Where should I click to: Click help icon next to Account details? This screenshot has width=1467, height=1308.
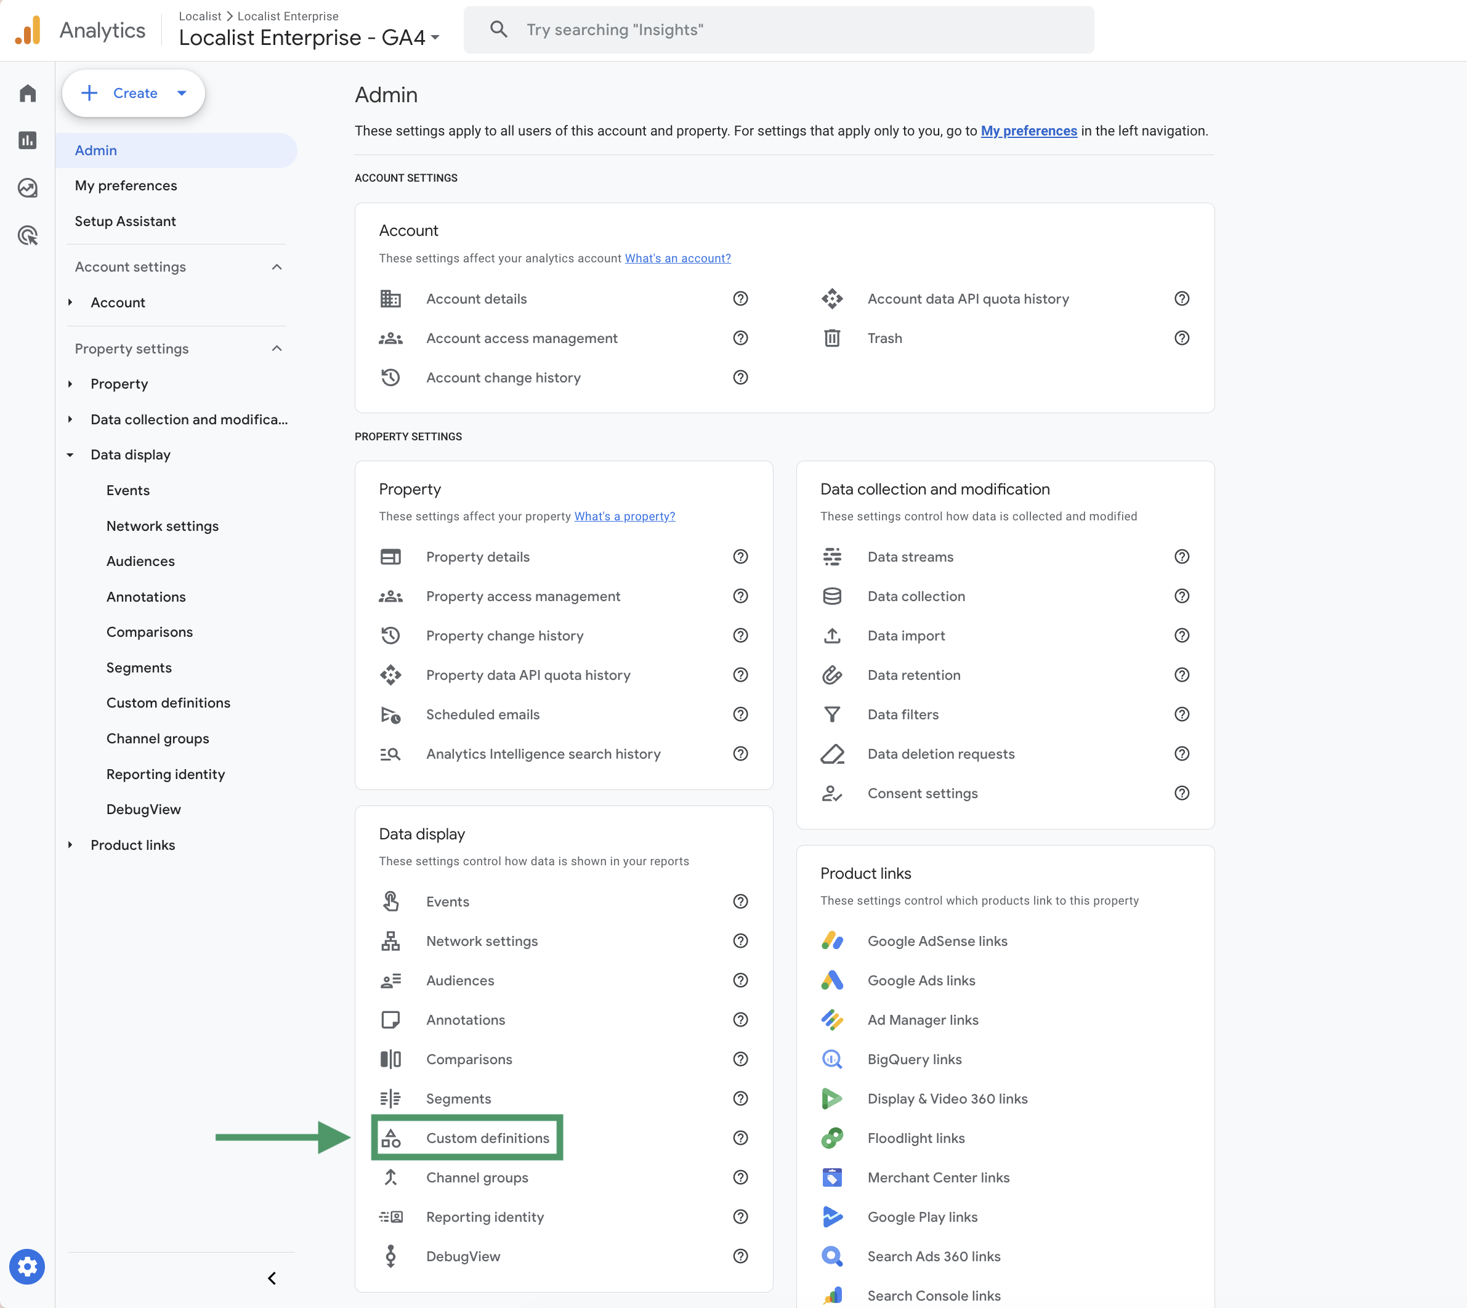(740, 299)
